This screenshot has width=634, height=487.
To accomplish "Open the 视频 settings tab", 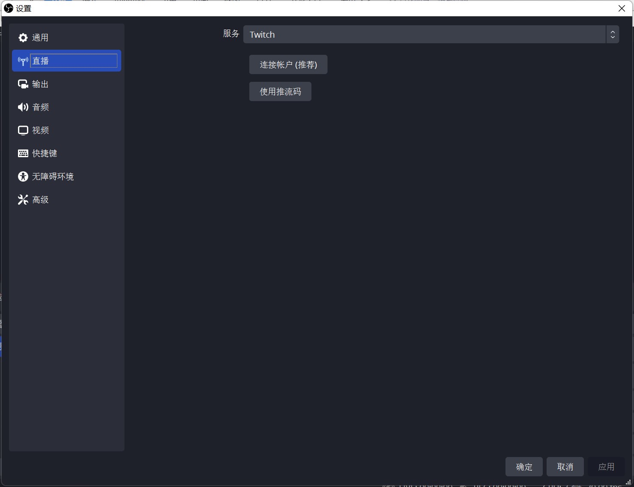I will [66, 130].
